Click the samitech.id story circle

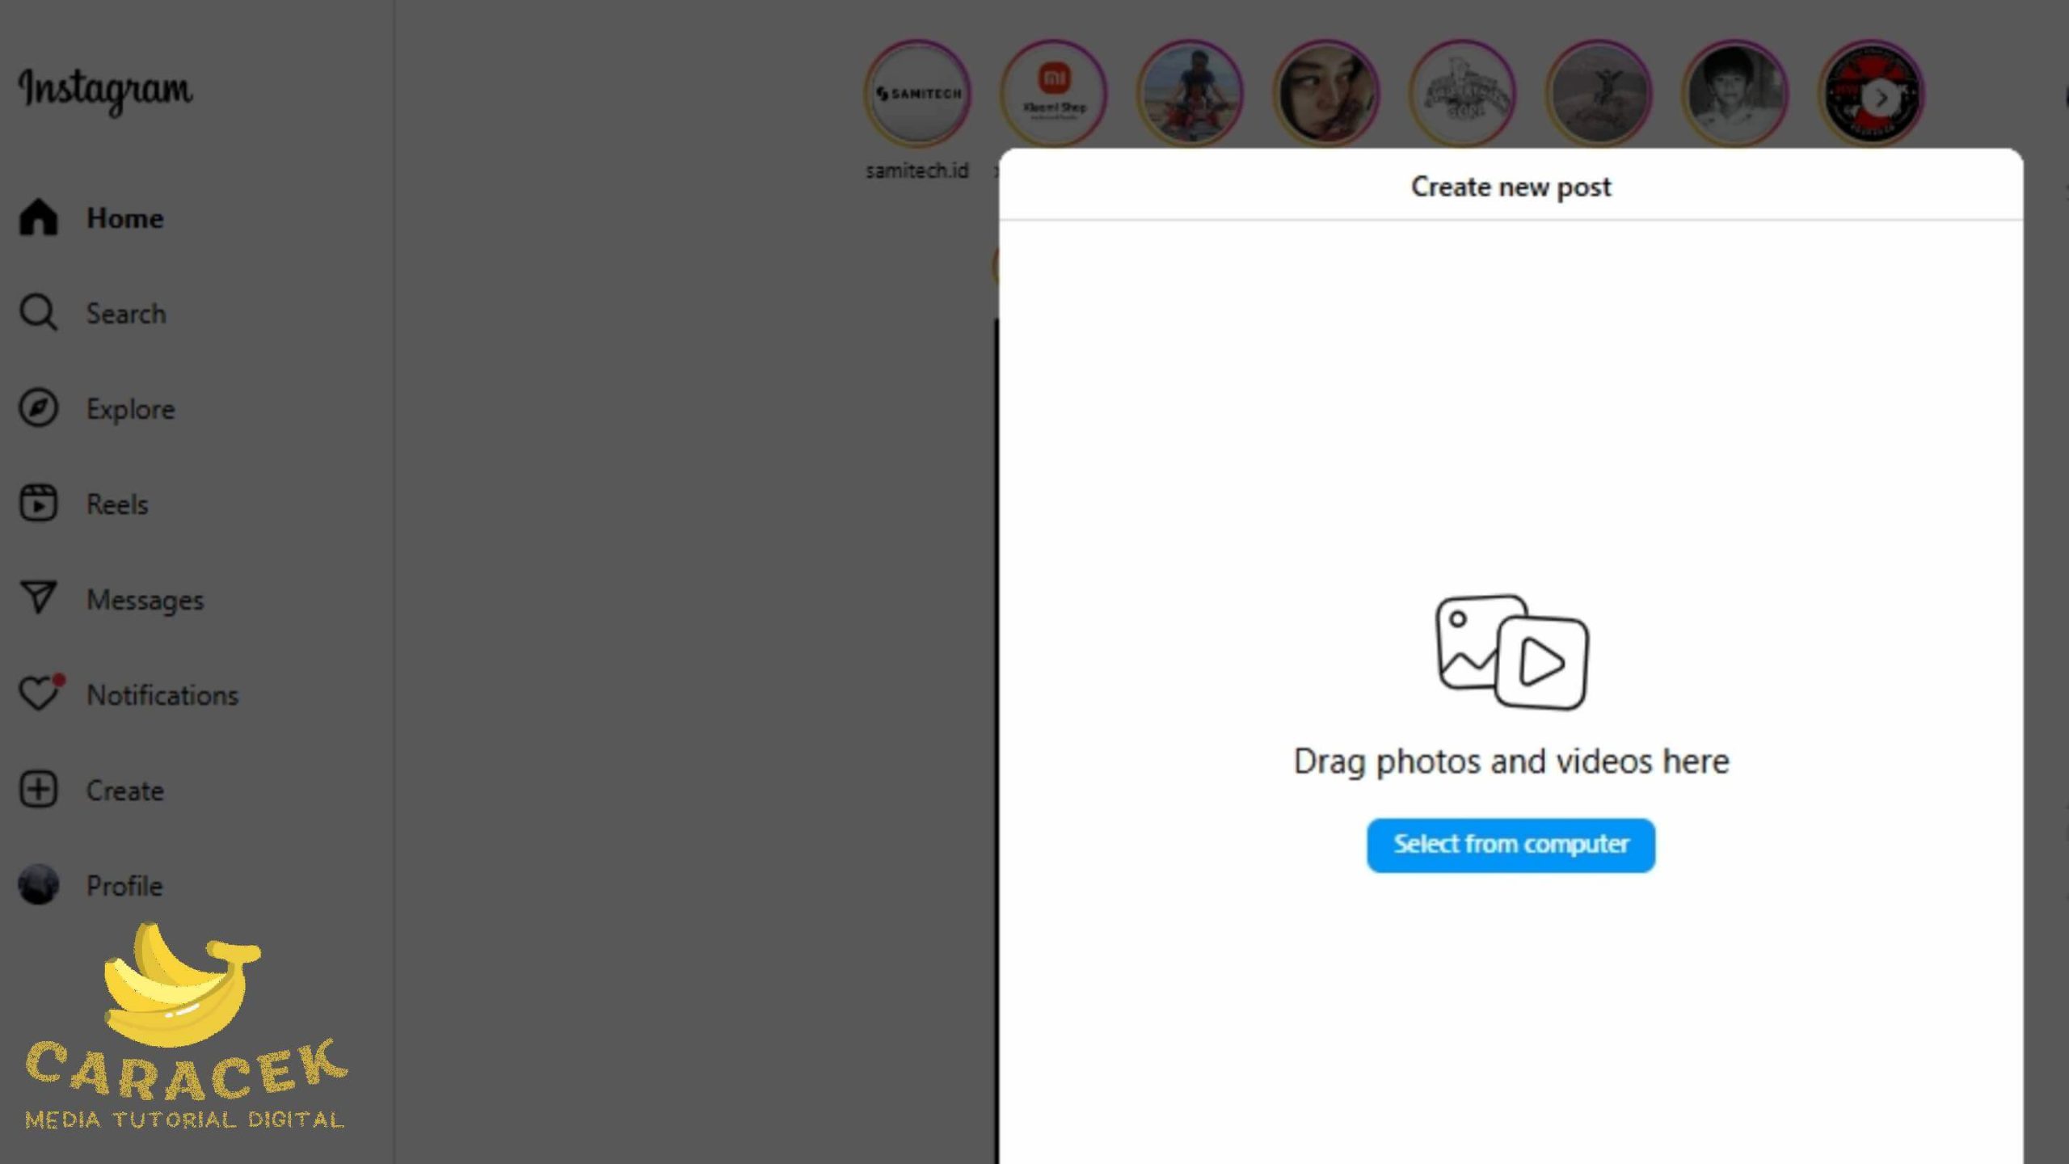[x=917, y=94]
